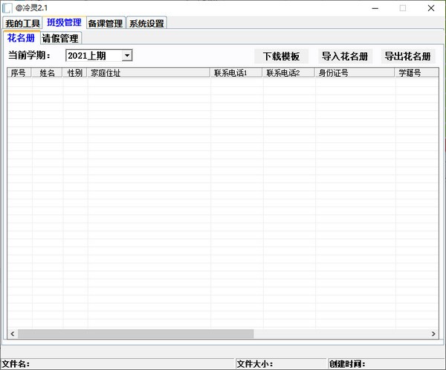
Task: Open the 我的工具 tab
Action: (x=22, y=23)
